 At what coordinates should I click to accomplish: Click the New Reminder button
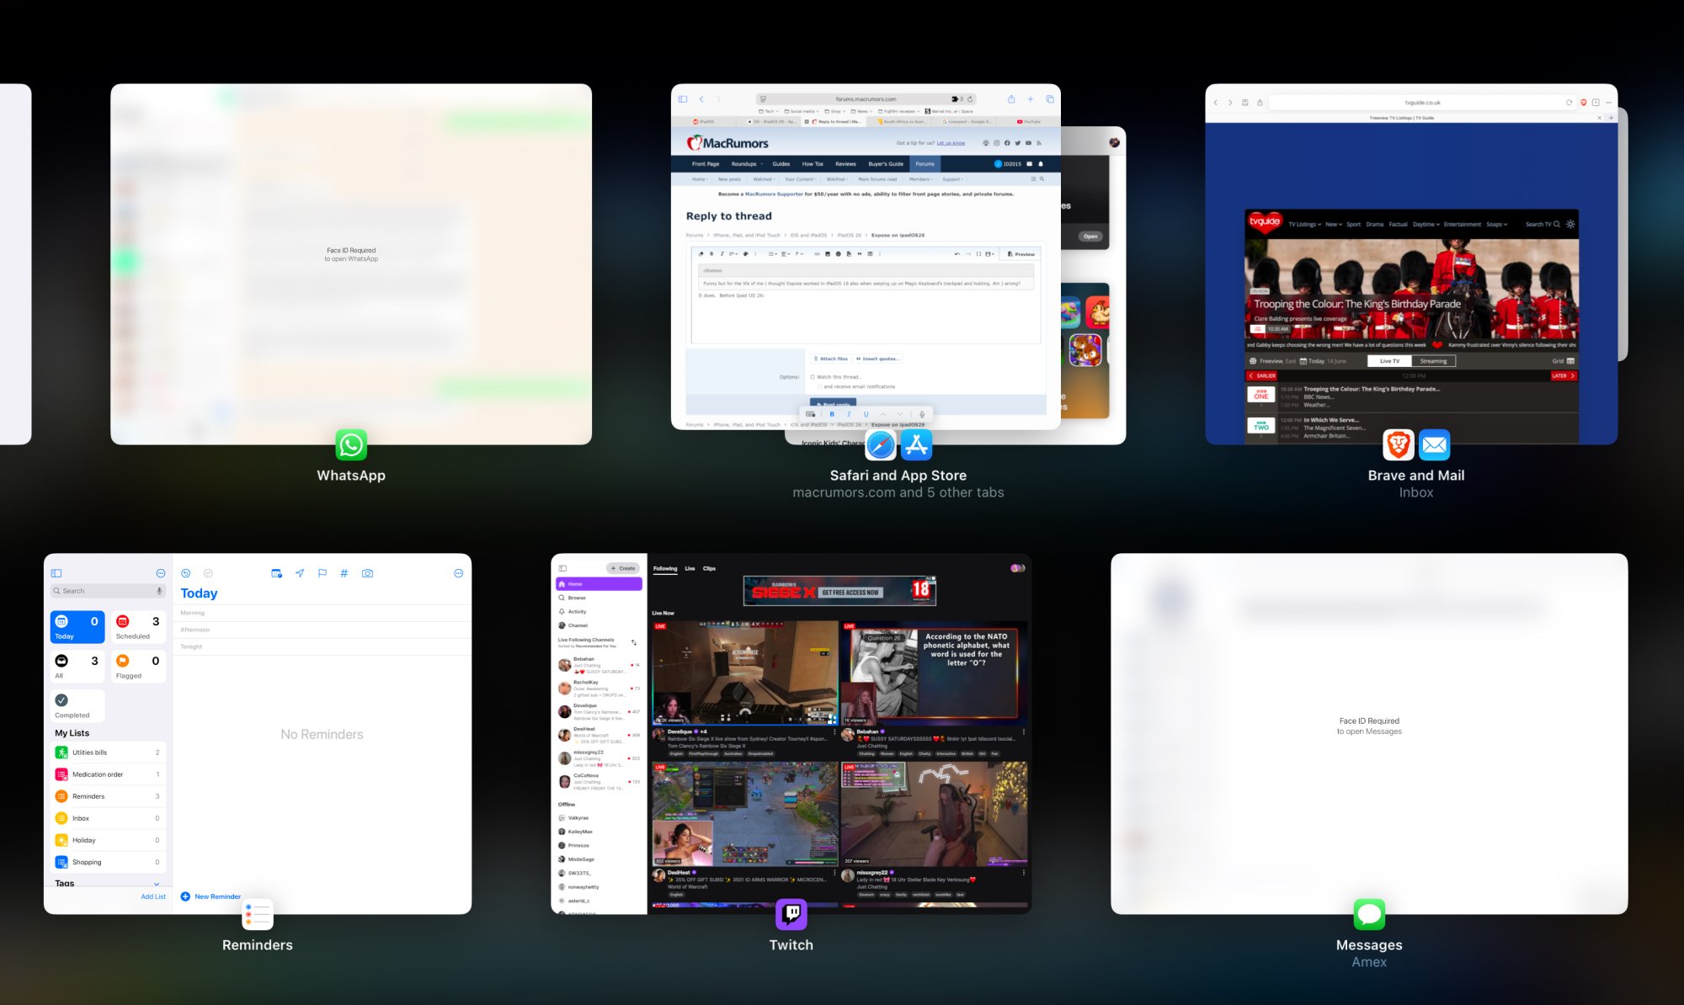210,896
